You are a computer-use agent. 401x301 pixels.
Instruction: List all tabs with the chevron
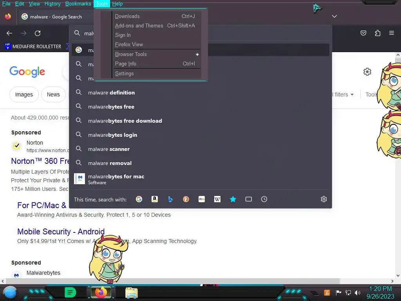coord(334,16)
